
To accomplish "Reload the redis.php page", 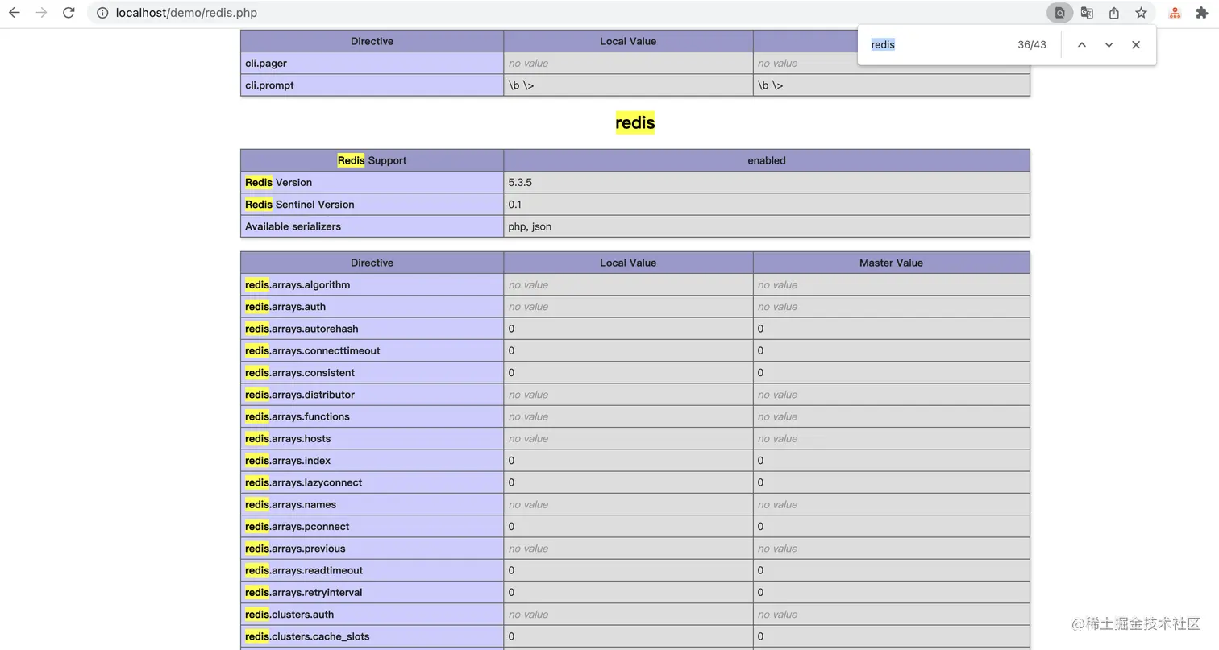I will click(69, 13).
